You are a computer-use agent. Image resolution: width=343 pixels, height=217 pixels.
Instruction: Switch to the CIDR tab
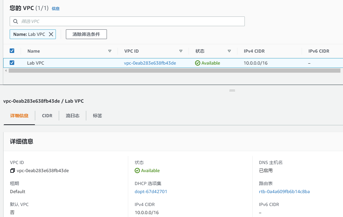point(47,116)
